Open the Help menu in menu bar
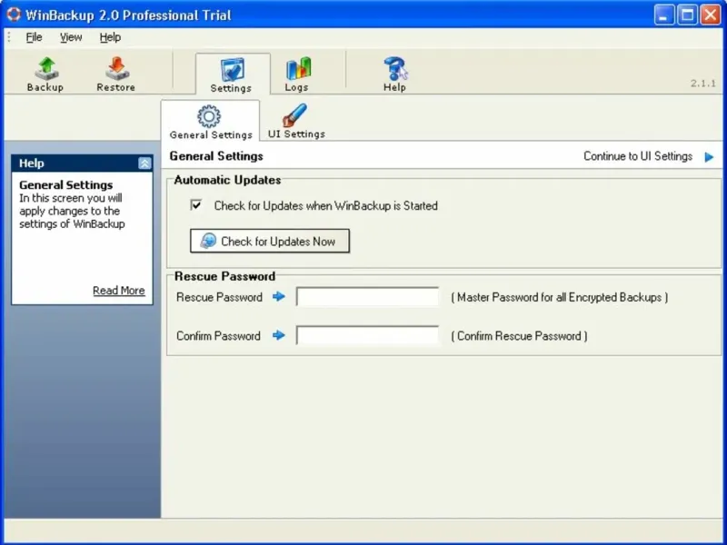Viewport: 727px width, 545px height. click(x=110, y=37)
